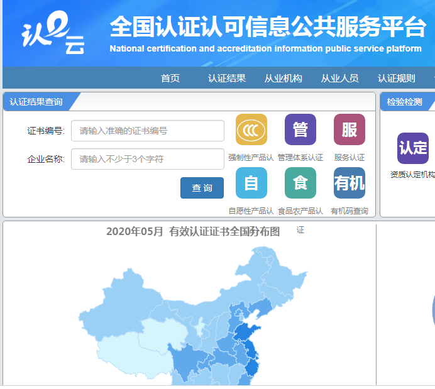This screenshot has height=389, width=435.
Task: Open 从业机构 navigation menu item
Action: click(283, 79)
